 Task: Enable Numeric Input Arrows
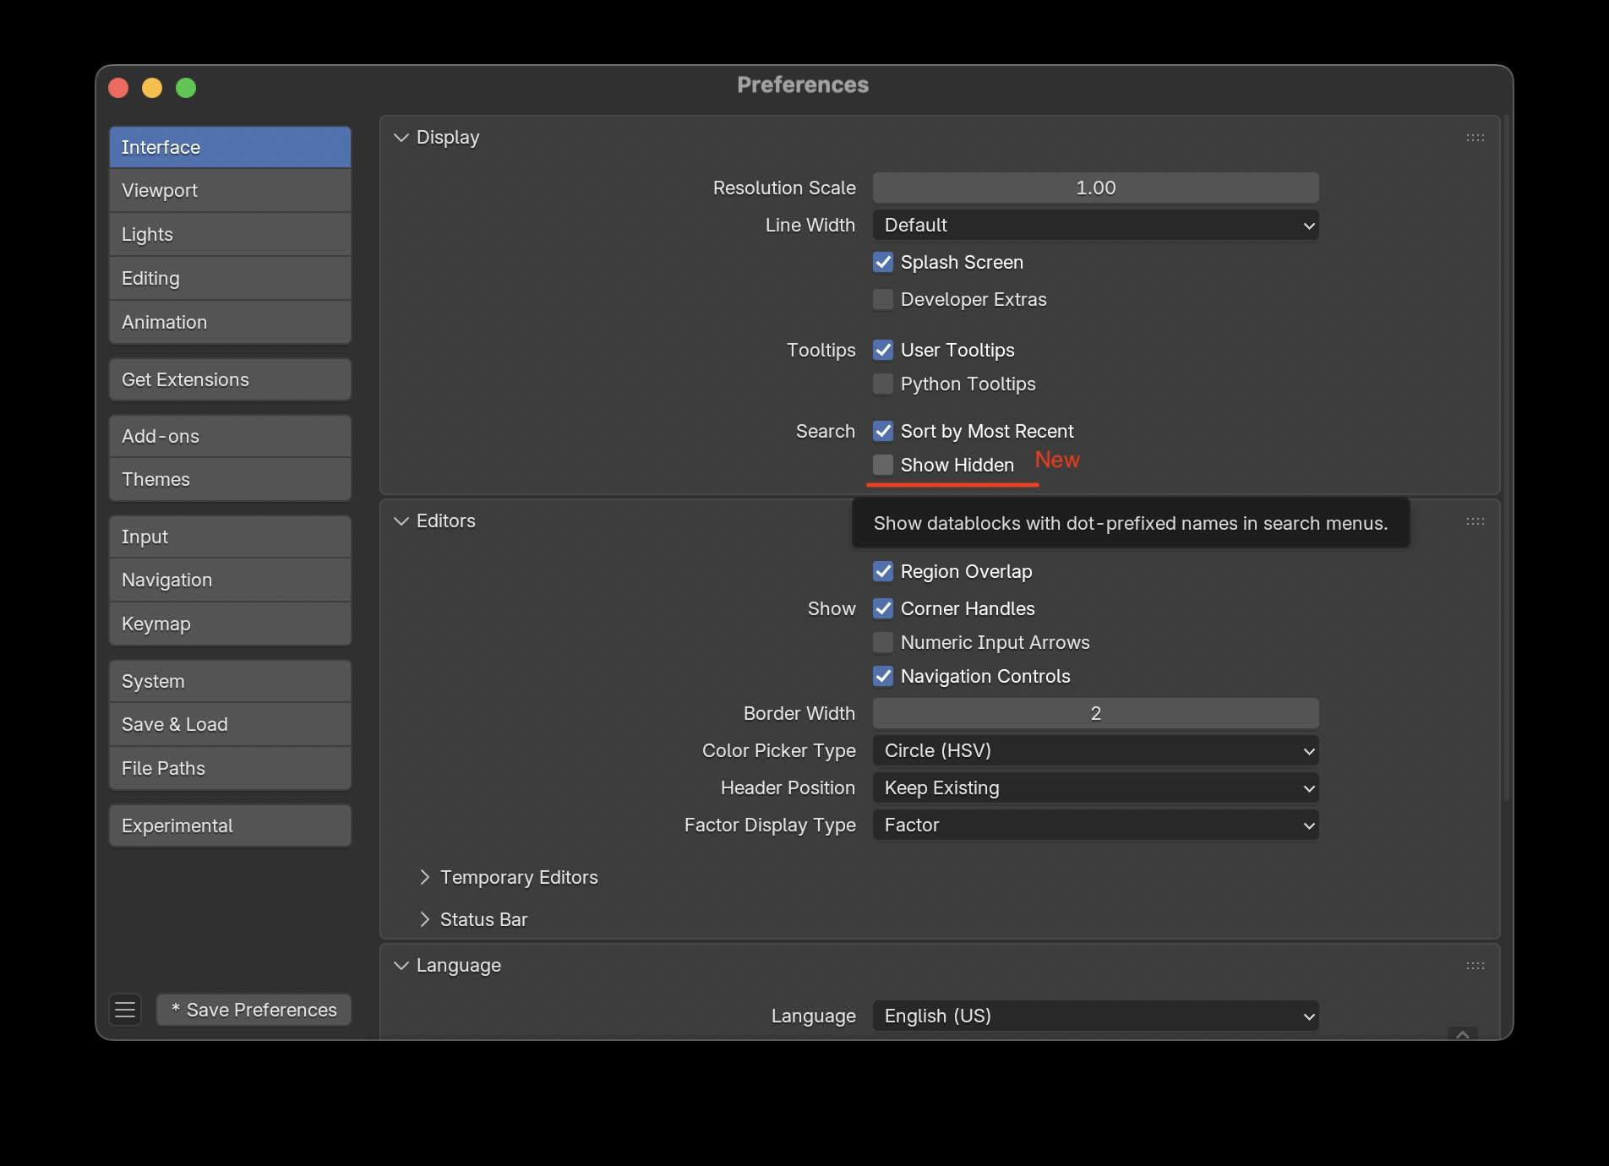pyautogui.click(x=883, y=642)
